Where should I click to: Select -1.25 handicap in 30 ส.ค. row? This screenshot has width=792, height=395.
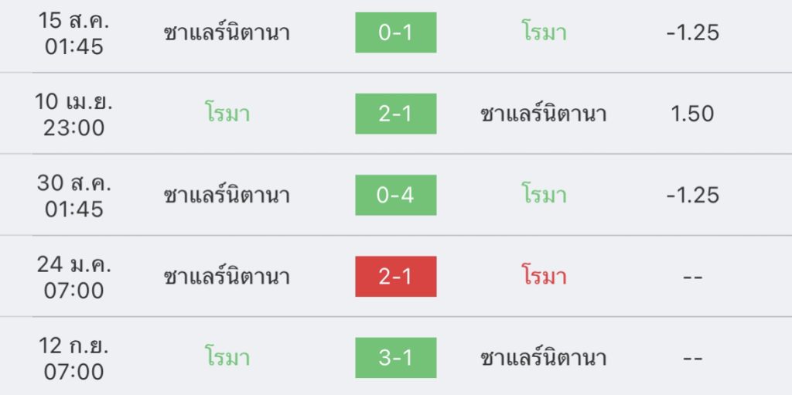692,196
